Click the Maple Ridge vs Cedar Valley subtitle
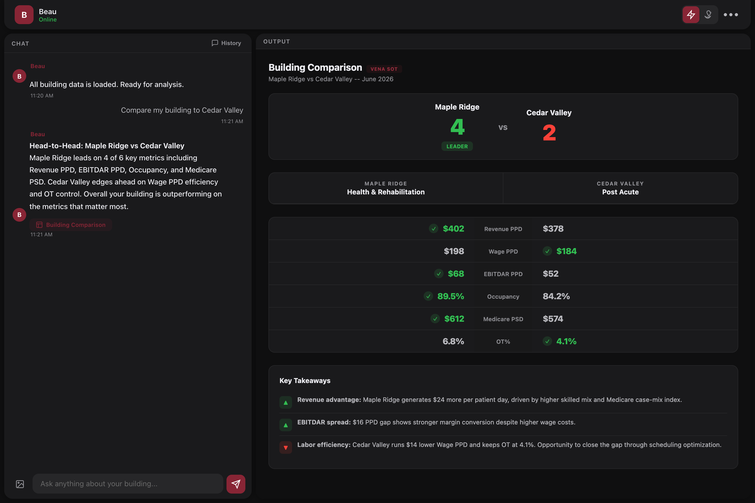This screenshot has width=755, height=503. 331,79
